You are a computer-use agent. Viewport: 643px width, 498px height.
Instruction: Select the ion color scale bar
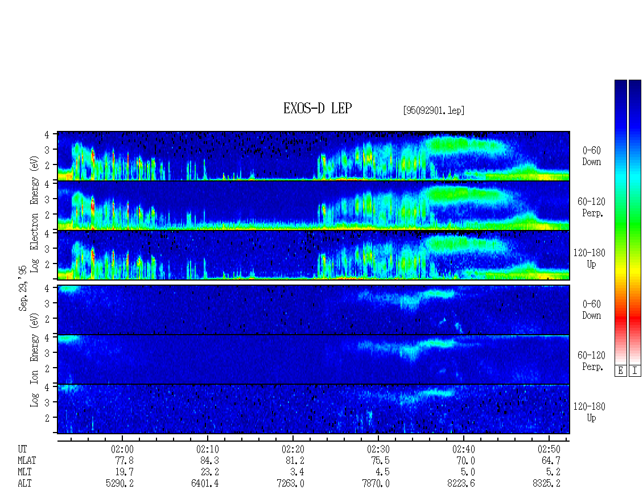tap(635, 222)
